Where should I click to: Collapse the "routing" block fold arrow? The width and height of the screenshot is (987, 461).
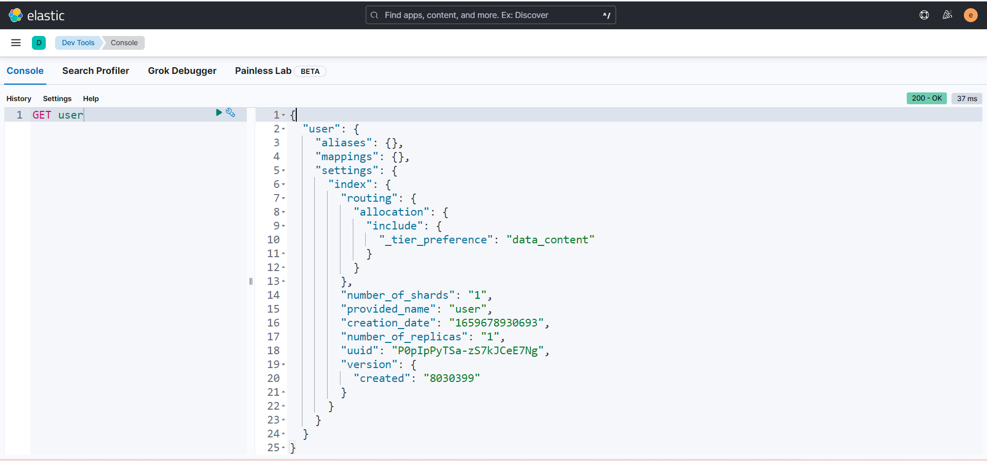coord(283,199)
